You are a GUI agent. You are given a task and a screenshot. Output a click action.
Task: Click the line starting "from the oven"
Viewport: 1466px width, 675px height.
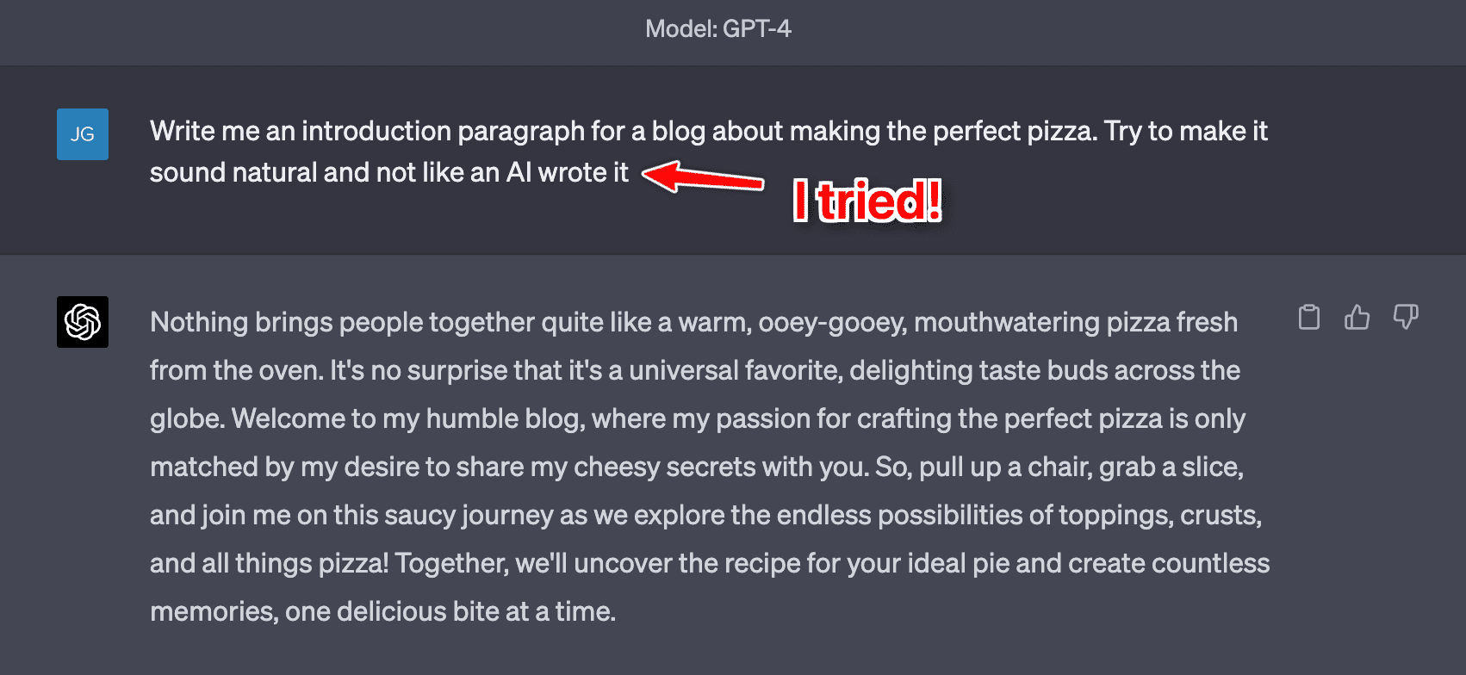click(694, 370)
